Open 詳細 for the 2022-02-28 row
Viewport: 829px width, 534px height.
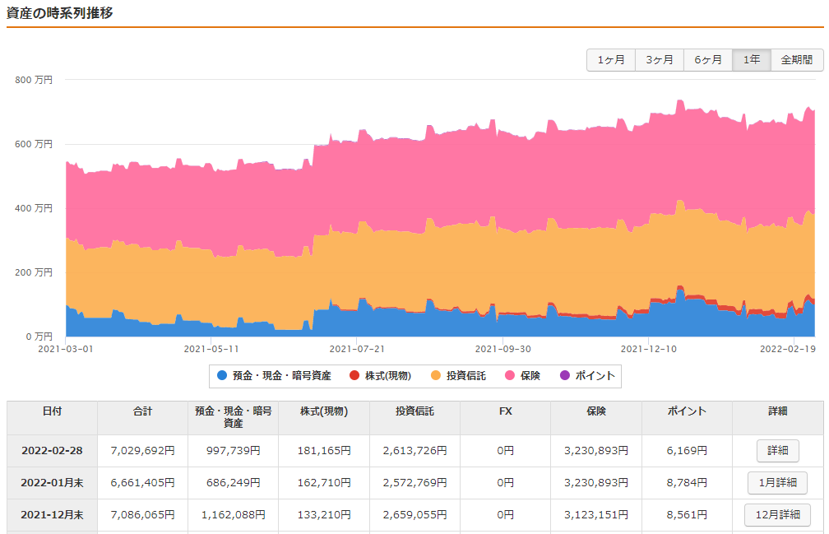[x=777, y=450]
